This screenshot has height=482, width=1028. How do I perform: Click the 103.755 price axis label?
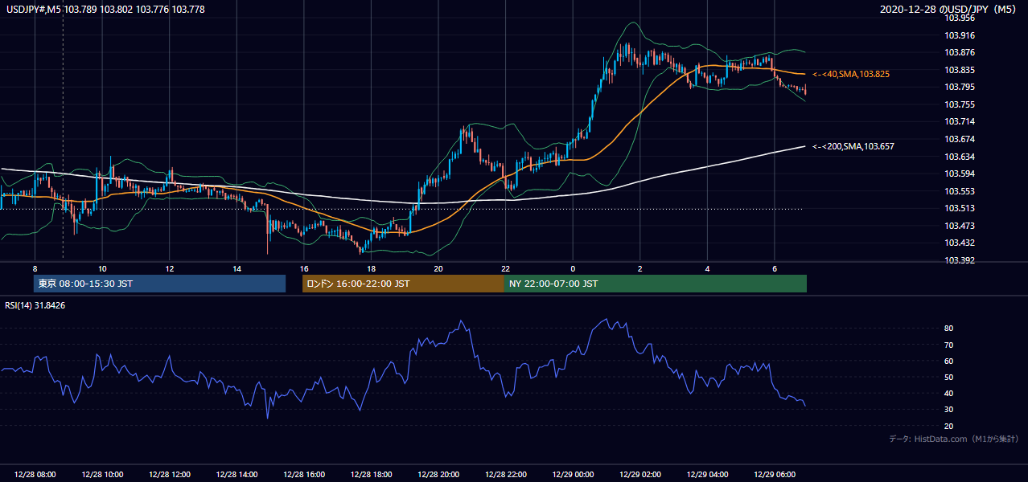click(958, 104)
